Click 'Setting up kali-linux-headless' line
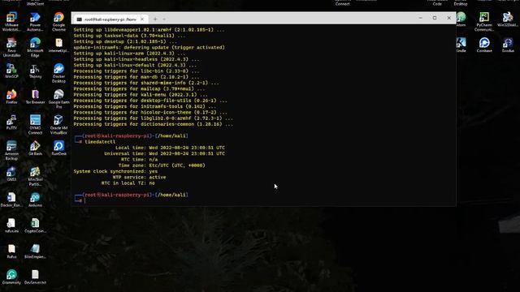Screen dimensions: 520x292 pyautogui.click(x=136, y=59)
